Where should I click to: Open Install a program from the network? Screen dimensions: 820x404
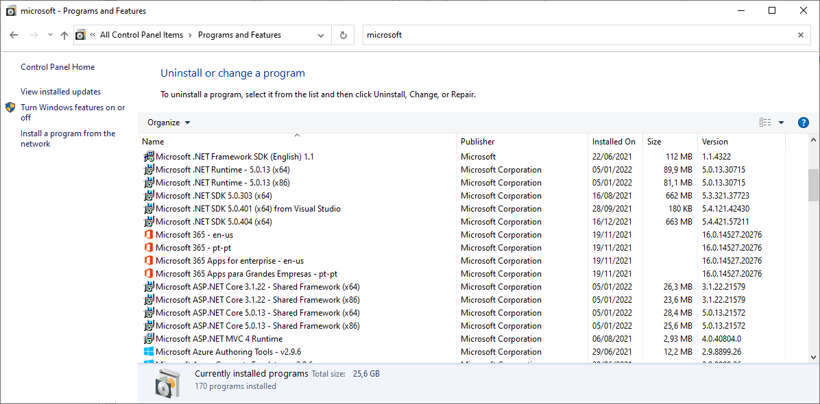coord(68,138)
